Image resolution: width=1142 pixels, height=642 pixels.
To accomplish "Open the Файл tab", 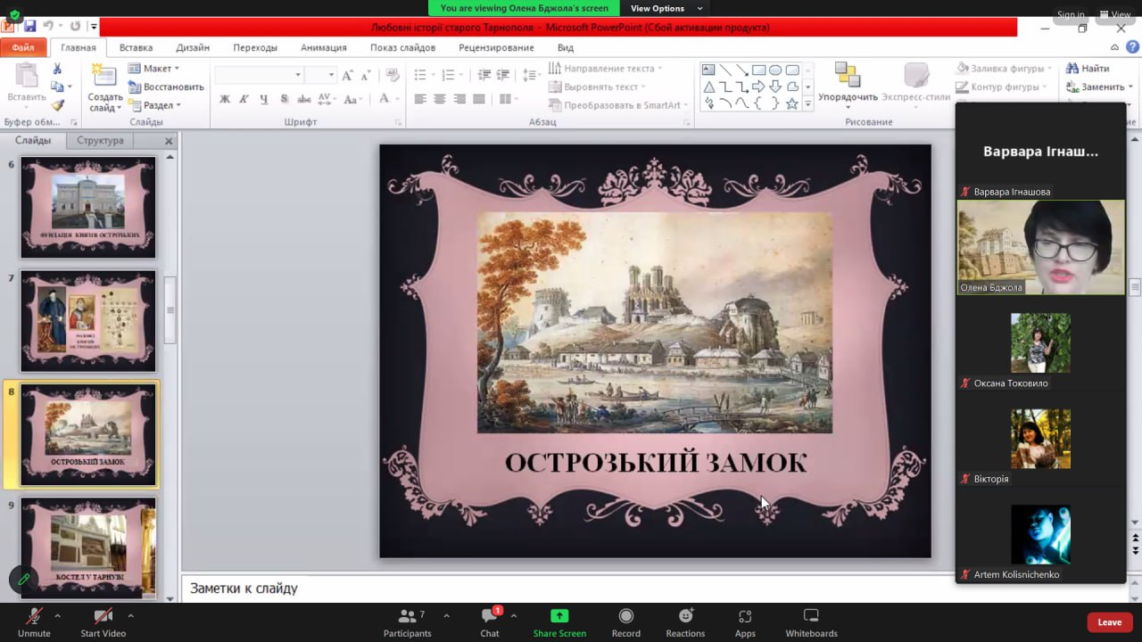I will point(24,47).
